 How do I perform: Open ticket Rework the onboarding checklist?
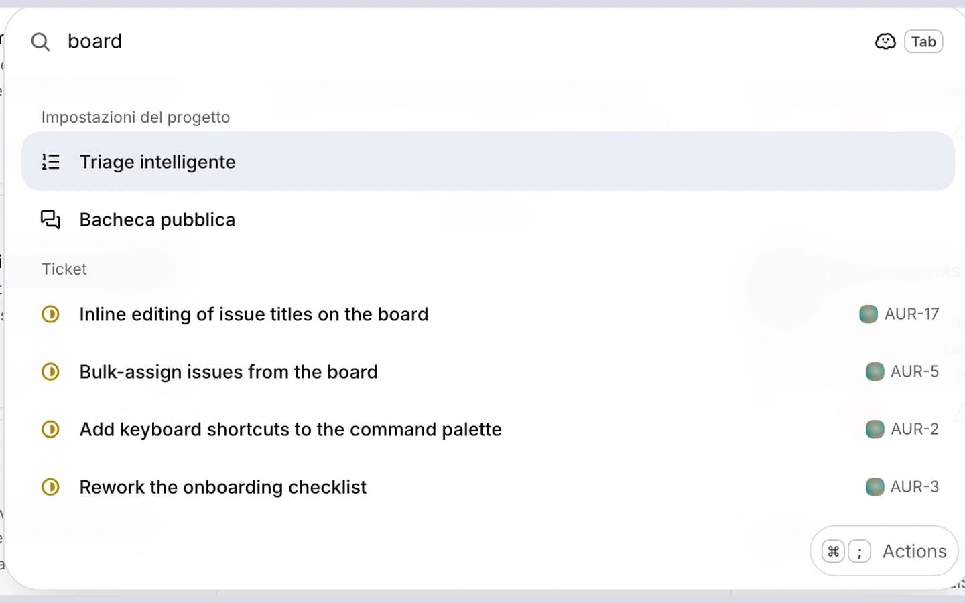click(488, 486)
